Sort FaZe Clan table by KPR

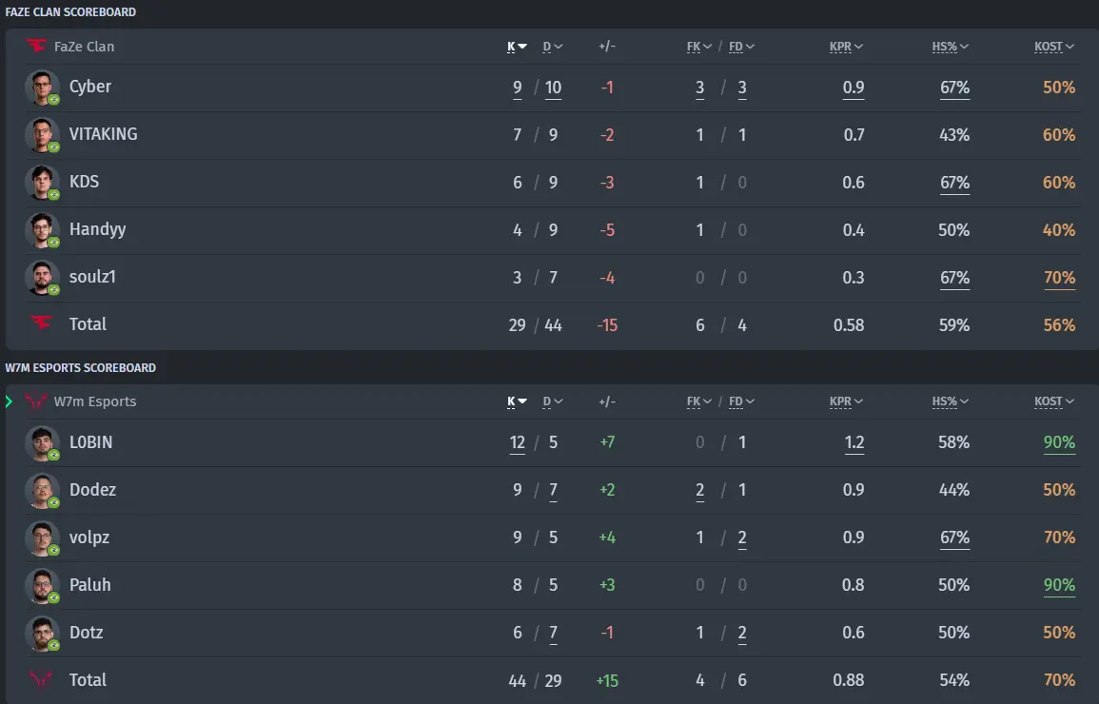point(846,47)
